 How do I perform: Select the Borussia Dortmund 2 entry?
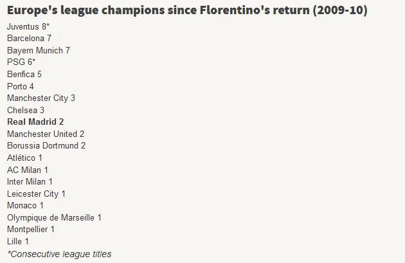[x=46, y=145]
